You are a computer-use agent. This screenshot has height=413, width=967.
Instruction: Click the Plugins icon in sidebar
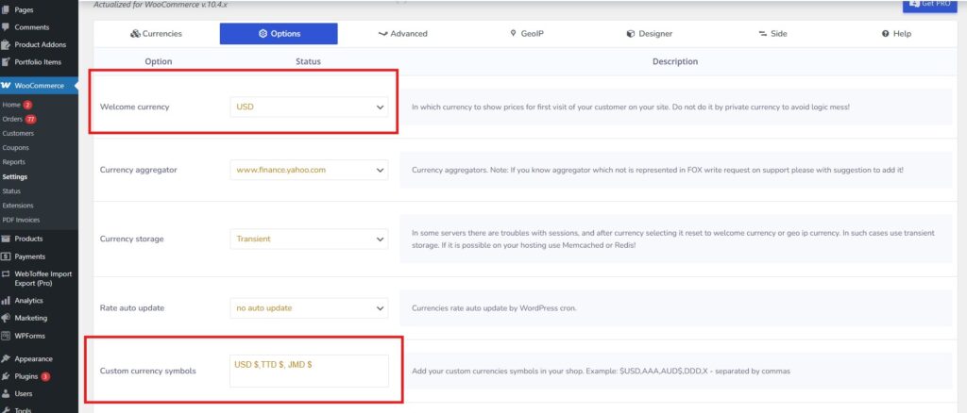tap(7, 376)
